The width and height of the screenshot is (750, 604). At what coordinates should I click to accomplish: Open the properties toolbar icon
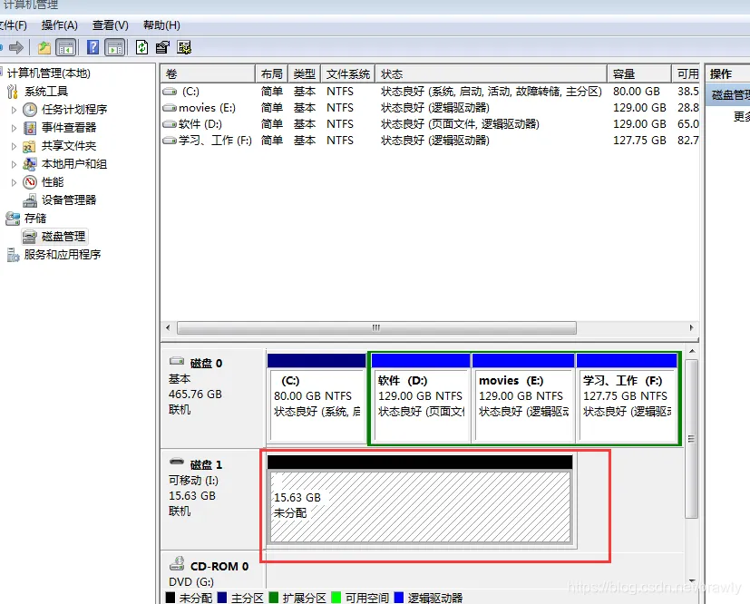(x=162, y=47)
